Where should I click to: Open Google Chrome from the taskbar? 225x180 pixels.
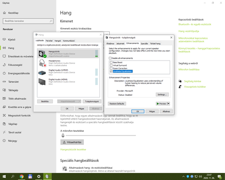[22, 177]
